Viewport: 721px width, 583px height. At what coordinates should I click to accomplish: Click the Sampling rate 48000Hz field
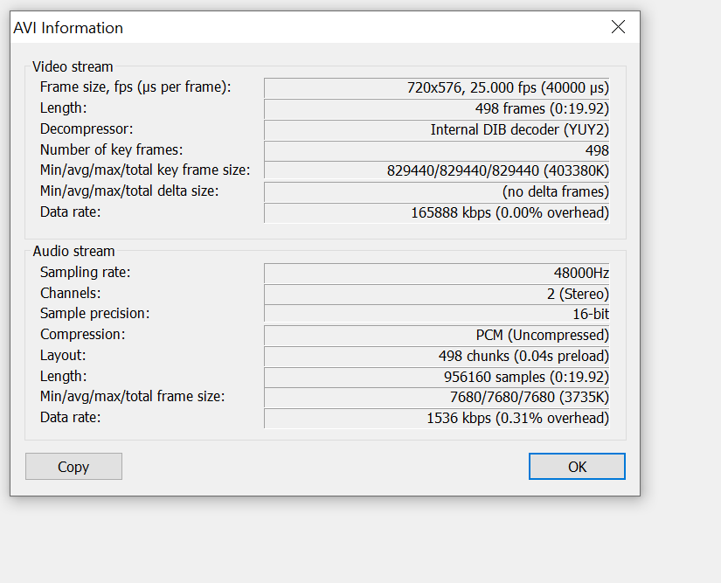coord(437,273)
